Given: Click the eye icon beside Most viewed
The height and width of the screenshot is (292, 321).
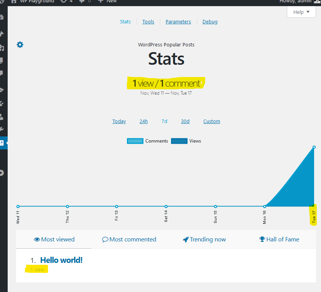Looking at the screenshot, I should tap(37, 240).
